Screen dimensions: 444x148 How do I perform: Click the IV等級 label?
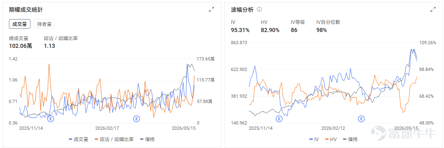[x=298, y=22]
